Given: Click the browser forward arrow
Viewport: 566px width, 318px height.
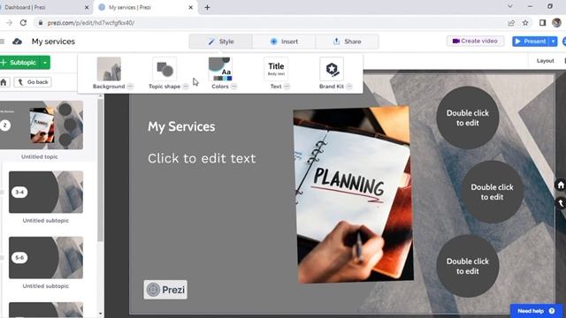Looking at the screenshot, I should [9, 23].
